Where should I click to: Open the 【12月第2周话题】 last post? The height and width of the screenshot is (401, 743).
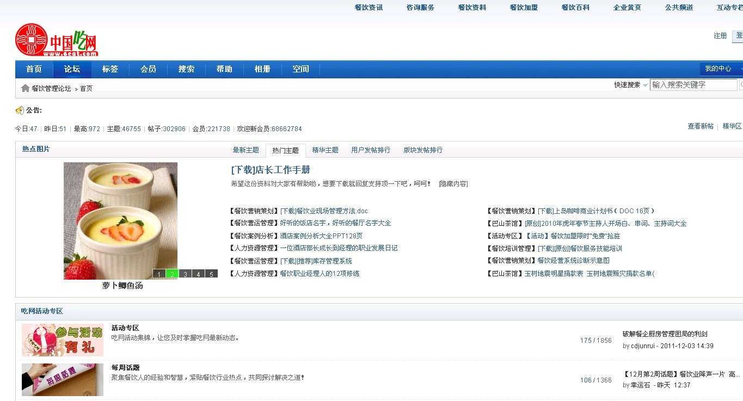click(681, 374)
